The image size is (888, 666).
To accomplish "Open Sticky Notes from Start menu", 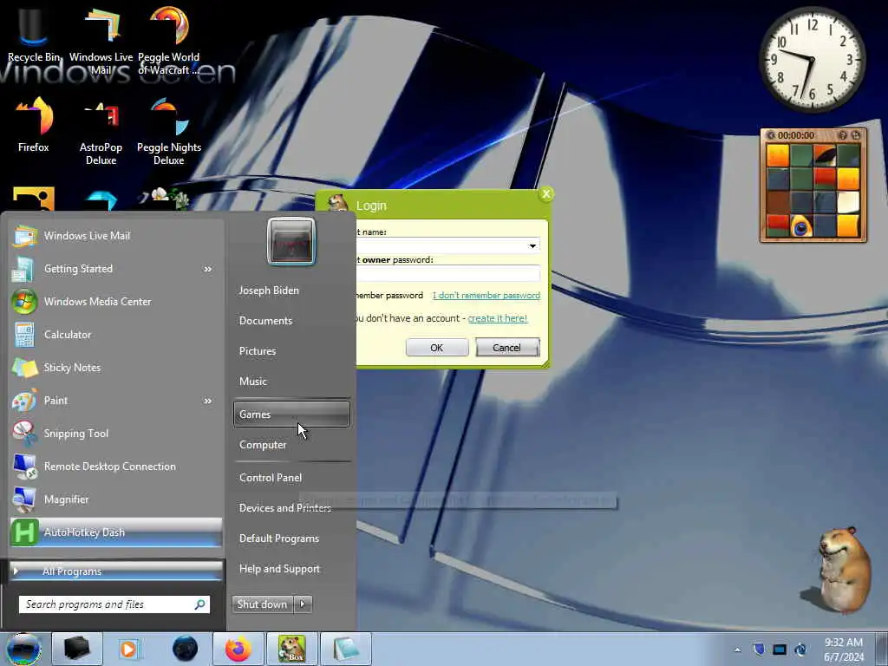I will [x=116, y=368].
